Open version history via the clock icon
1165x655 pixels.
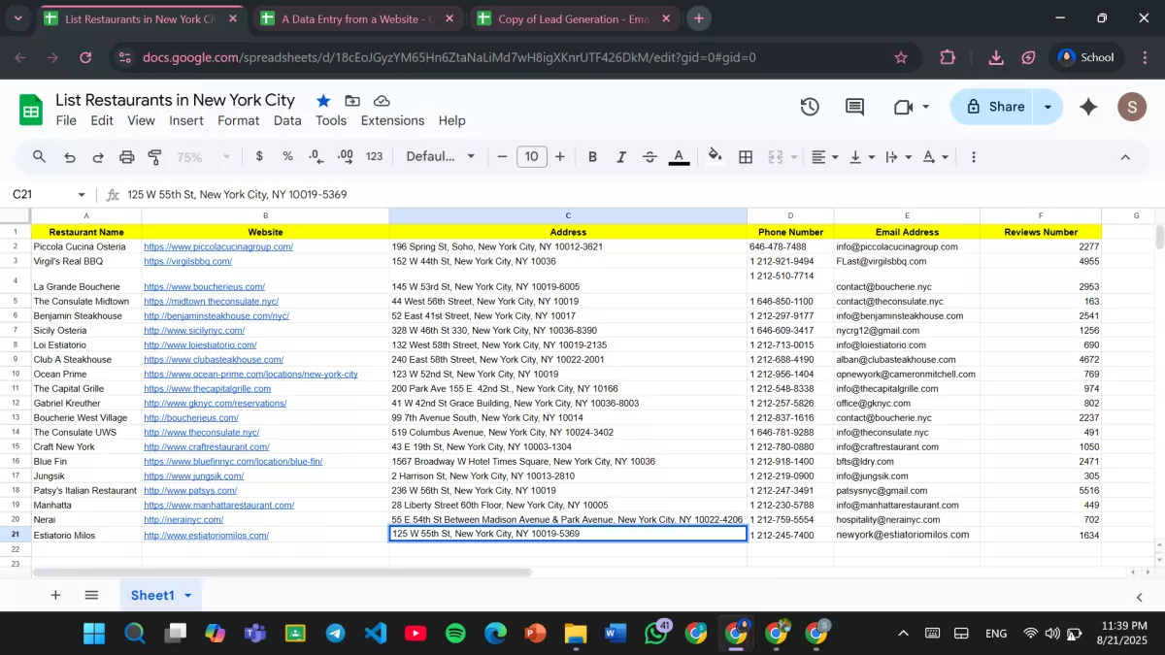point(810,107)
